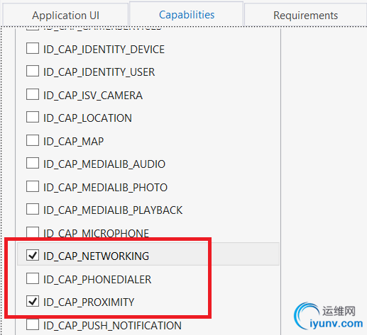Check the ID_CAP_PUSH_NOTIFICATION box
Viewport: 367px width, 335px height.
(x=33, y=324)
